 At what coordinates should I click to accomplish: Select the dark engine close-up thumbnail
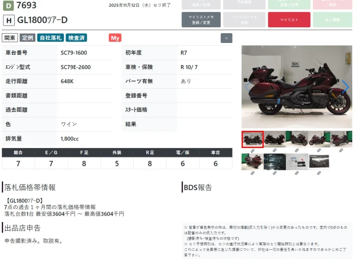(275, 162)
